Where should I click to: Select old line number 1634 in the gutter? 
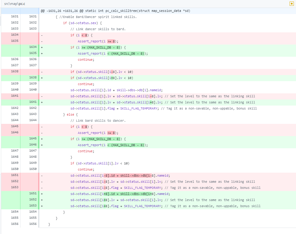pos(14,35)
